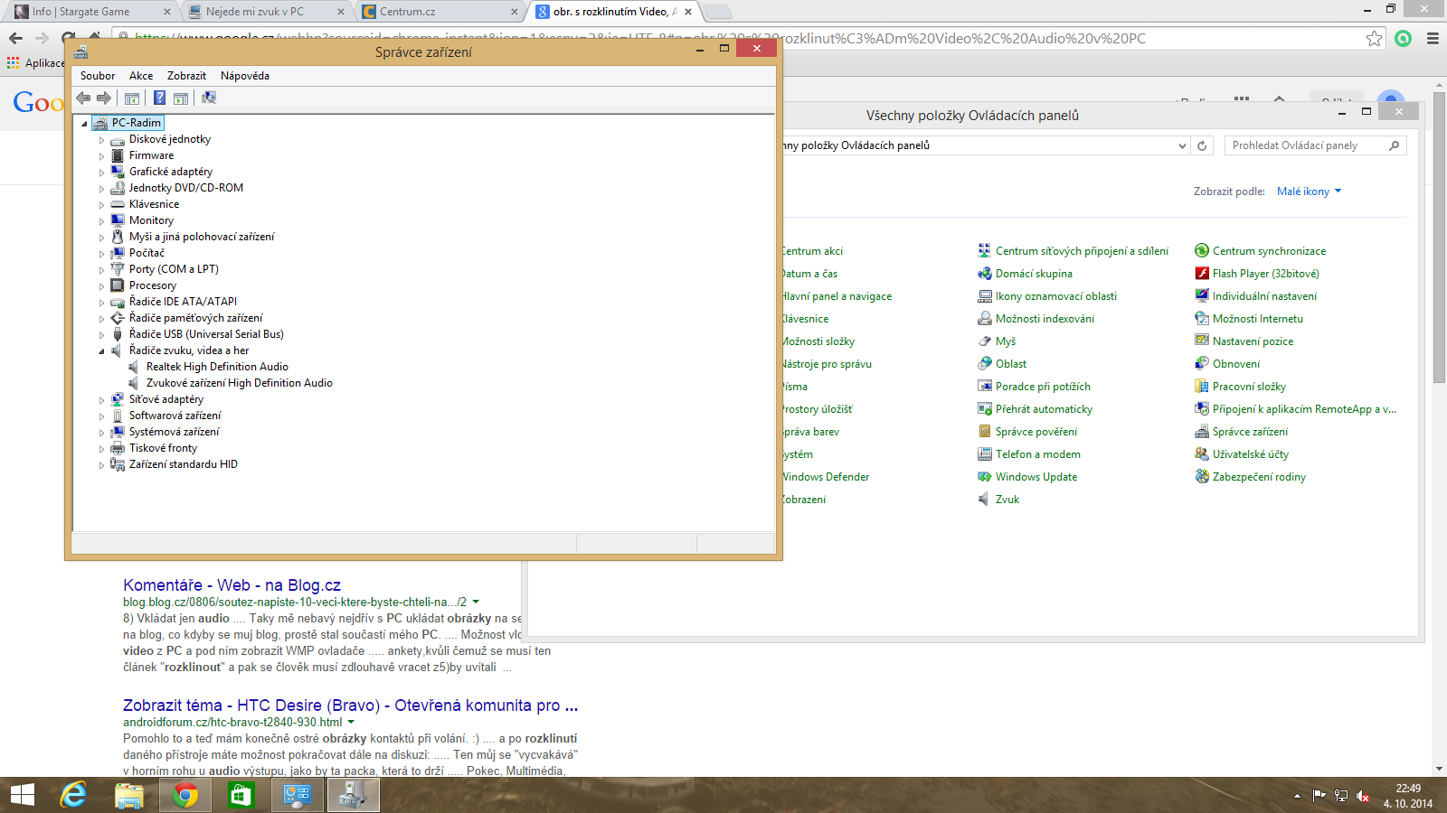Select Realtek High Definition Audio device
Screen dimensions: 1447x813
[x=217, y=367]
